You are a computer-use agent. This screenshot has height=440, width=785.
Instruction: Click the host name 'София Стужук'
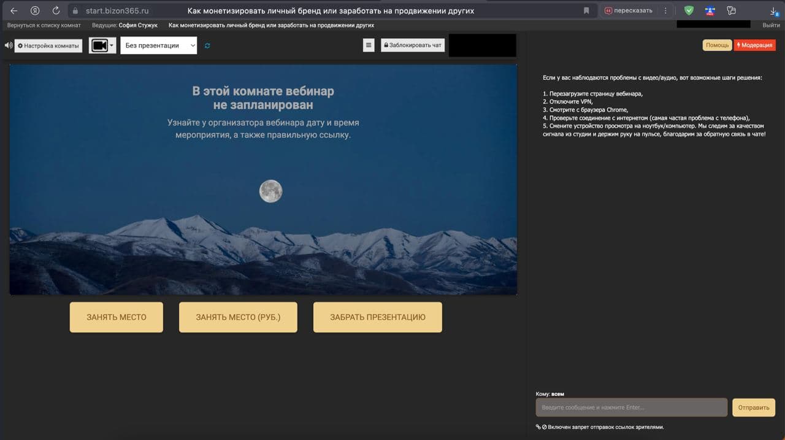click(138, 25)
